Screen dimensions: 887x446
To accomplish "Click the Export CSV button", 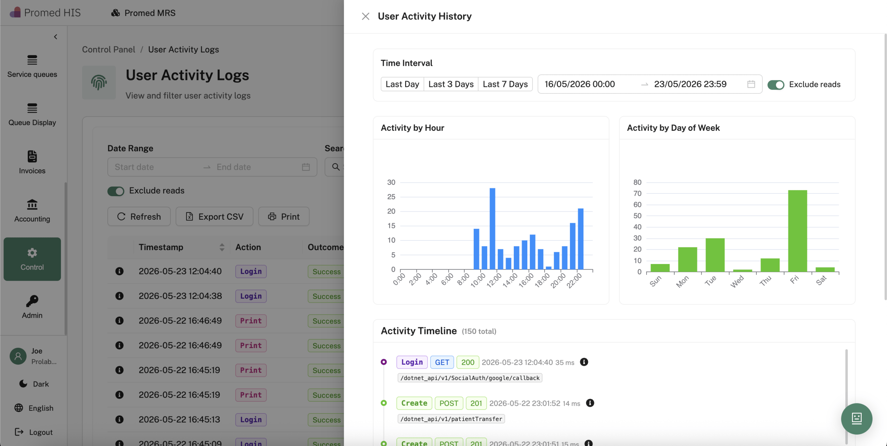I will [x=214, y=217].
